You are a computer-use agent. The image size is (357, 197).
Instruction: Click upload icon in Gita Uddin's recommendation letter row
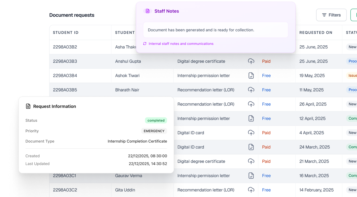click(x=251, y=190)
